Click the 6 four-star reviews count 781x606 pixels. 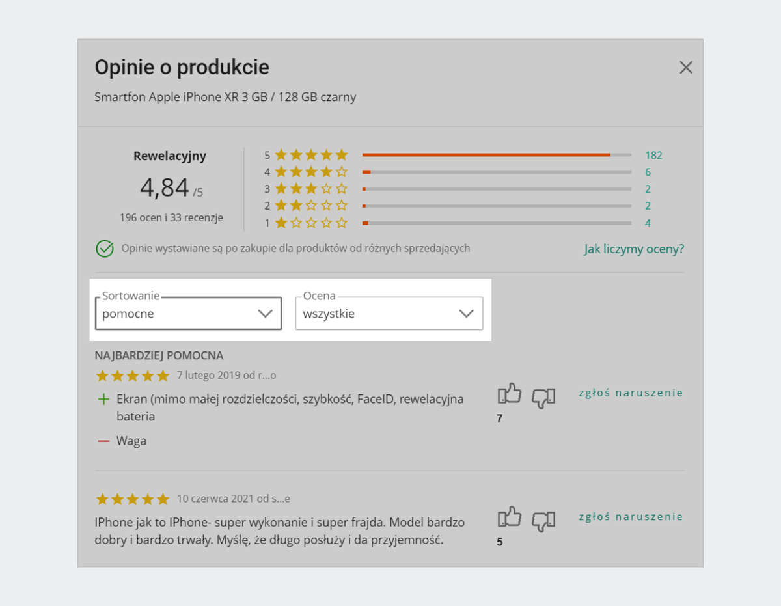[x=648, y=172]
